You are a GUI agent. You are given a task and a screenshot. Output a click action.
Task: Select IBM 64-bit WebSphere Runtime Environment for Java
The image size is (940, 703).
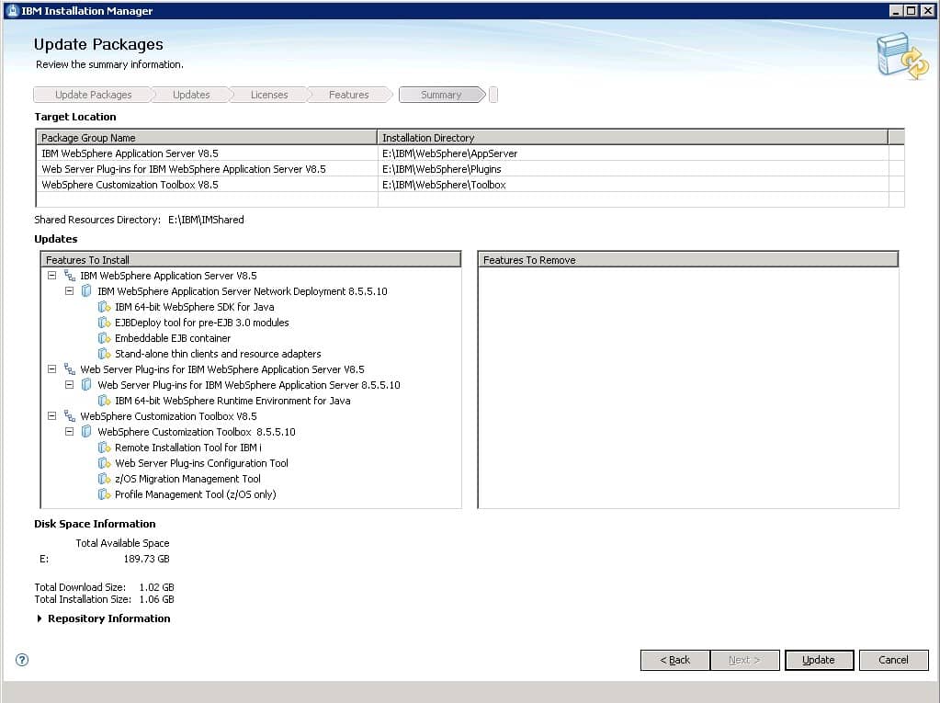point(232,401)
